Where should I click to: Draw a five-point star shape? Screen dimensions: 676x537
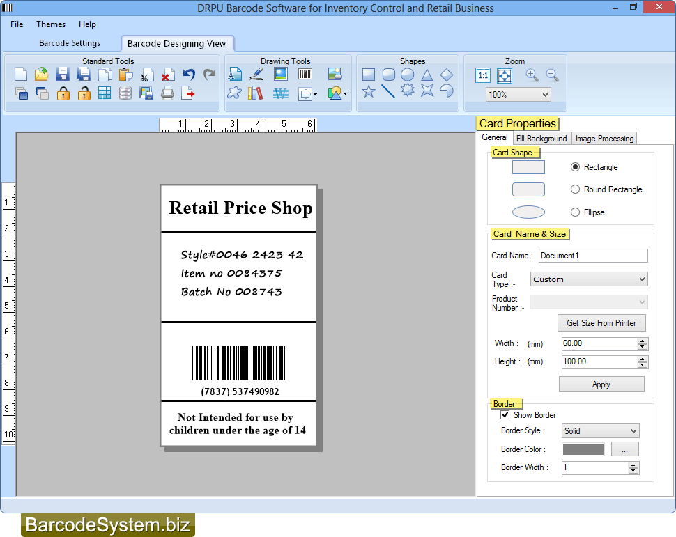pyautogui.click(x=369, y=91)
